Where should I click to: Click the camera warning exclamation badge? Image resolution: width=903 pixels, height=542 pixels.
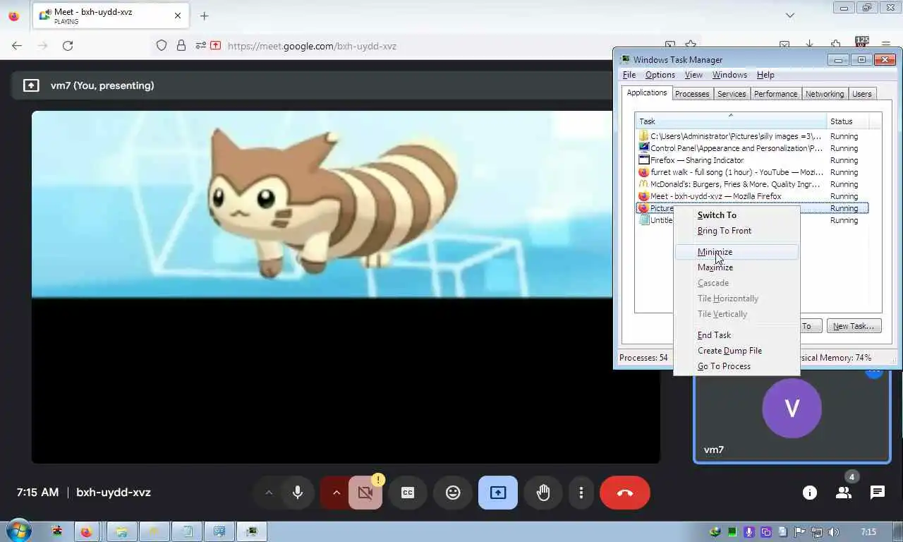(378, 480)
